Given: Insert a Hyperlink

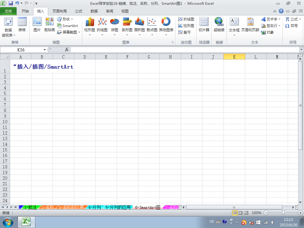Looking at the screenshot, I should (x=219, y=24).
